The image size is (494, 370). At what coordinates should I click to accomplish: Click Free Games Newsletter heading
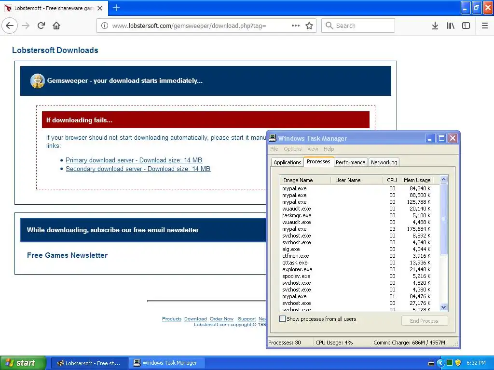tap(68, 255)
